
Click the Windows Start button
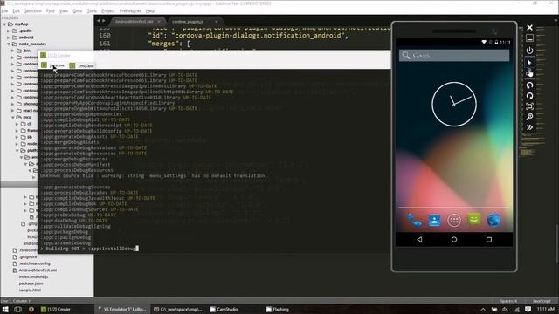(x=5, y=309)
